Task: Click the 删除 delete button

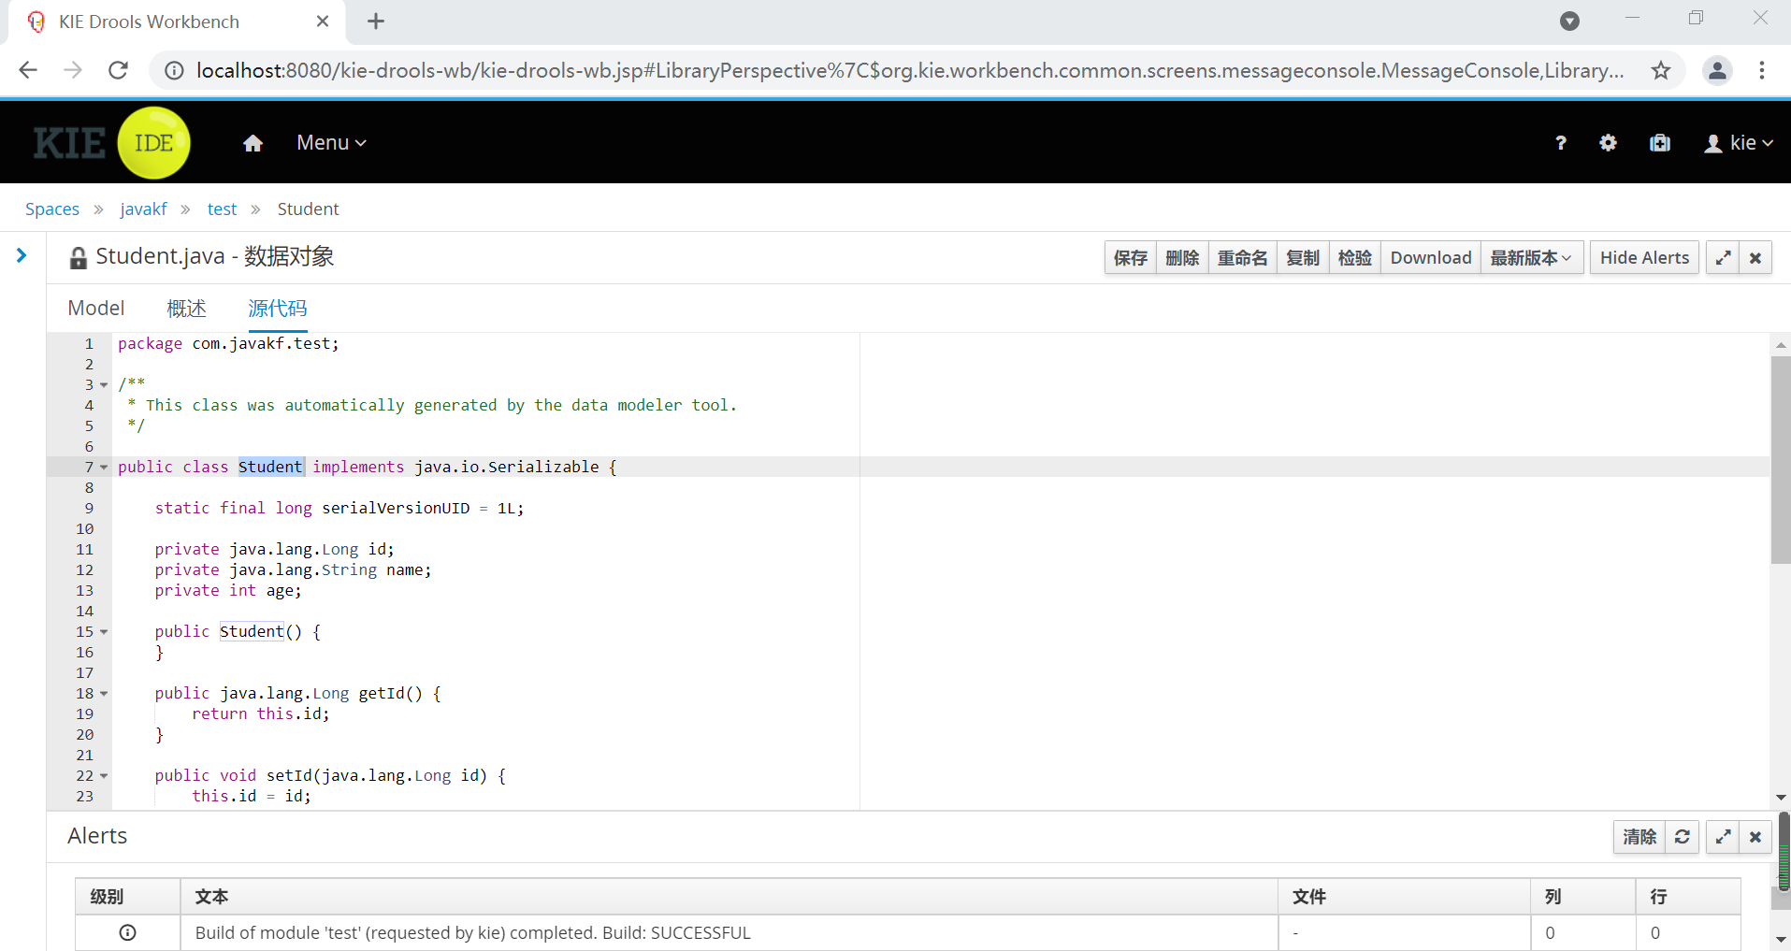Action: (x=1182, y=258)
